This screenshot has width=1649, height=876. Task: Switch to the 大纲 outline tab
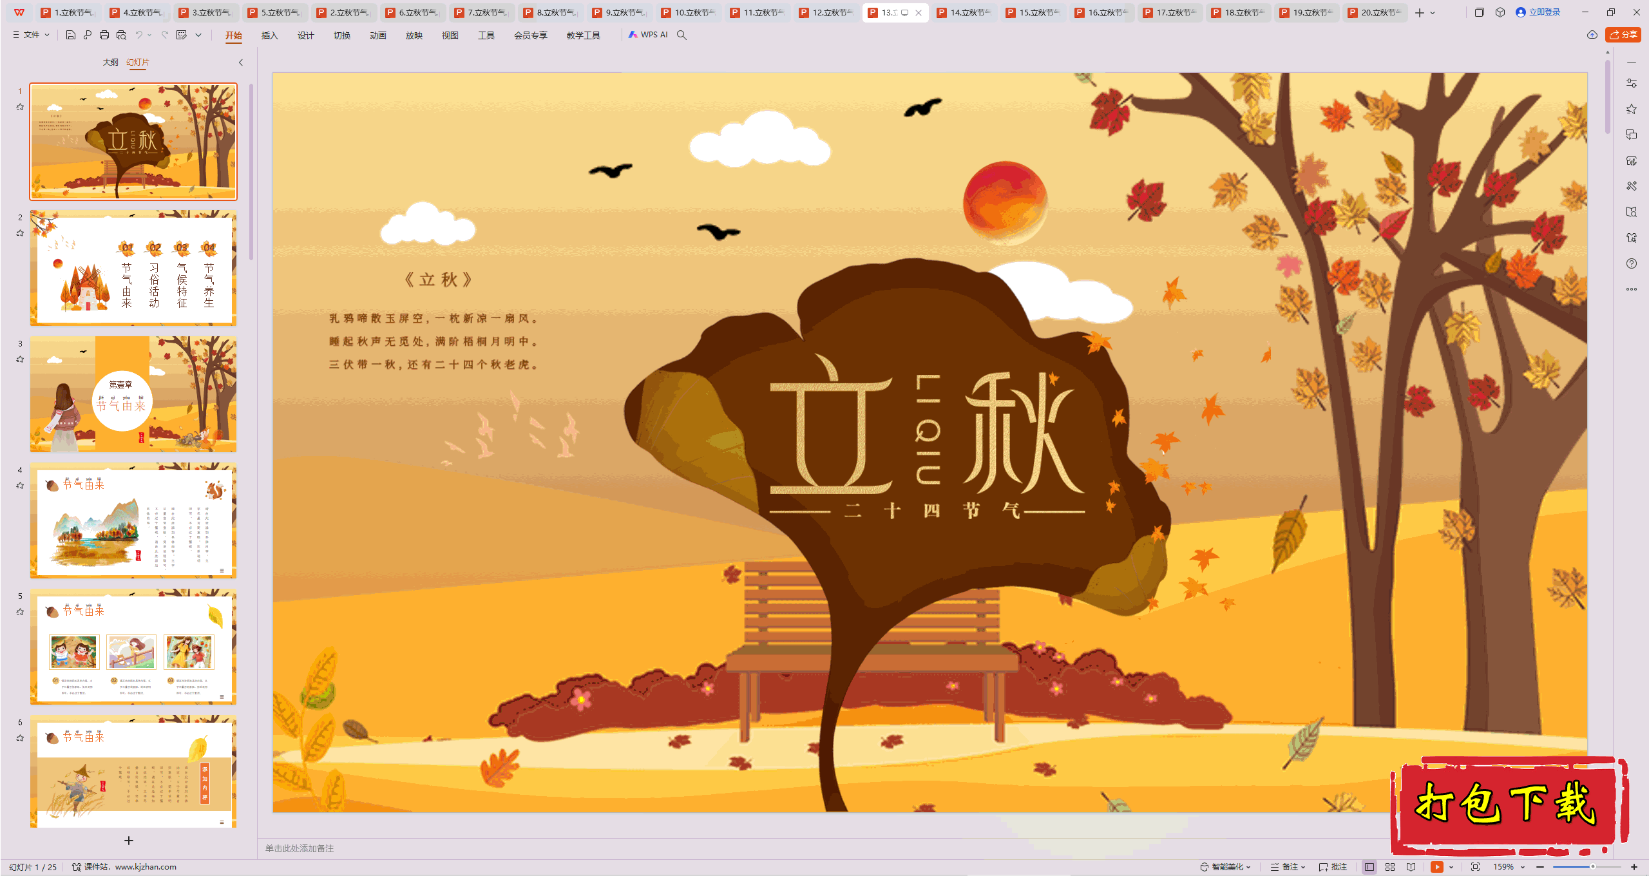point(111,62)
